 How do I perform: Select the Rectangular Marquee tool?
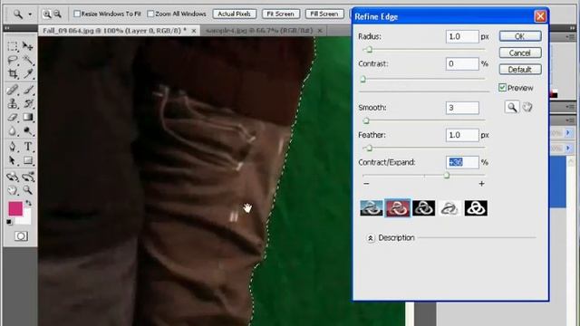point(13,46)
